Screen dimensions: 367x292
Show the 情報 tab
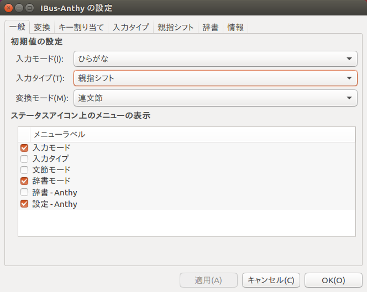point(235,27)
